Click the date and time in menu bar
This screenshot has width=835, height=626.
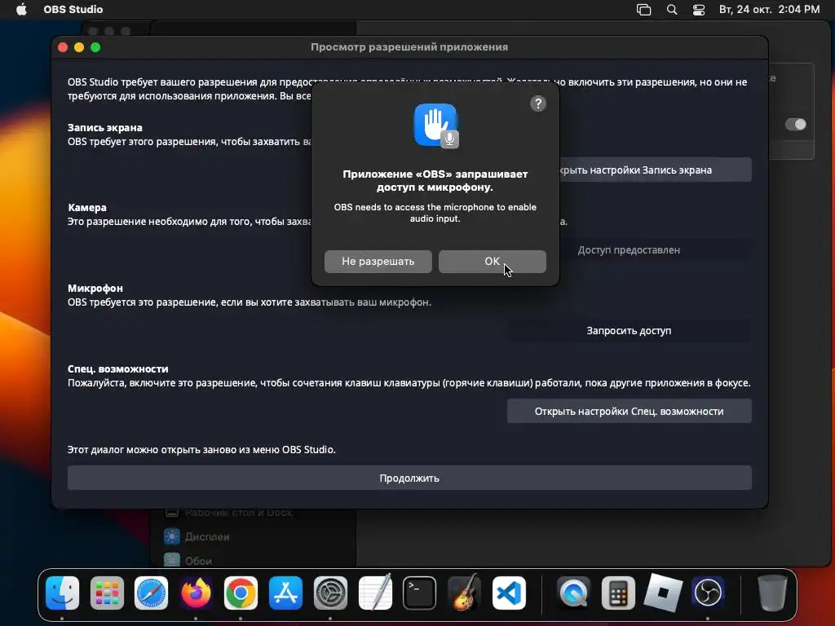(769, 10)
